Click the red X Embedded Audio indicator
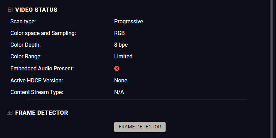This screenshot has height=138, width=276. point(117,68)
